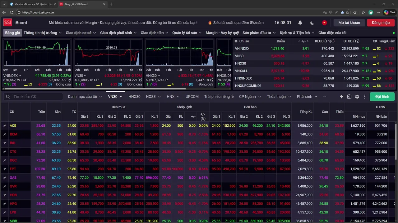Viewport: 398px width, 223px height.
Task: Open the Danh mục của tôi dropdown
Action: pyautogui.click(x=85, y=97)
